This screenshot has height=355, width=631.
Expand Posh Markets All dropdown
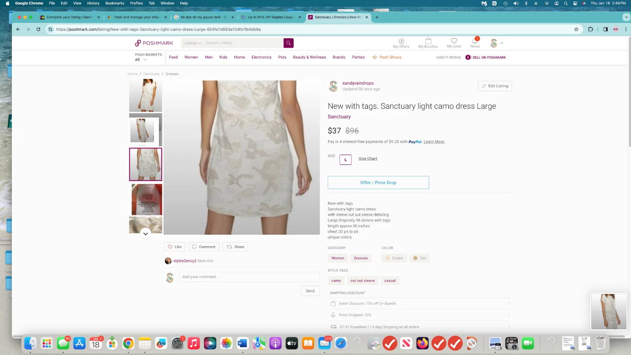pyautogui.click(x=141, y=60)
